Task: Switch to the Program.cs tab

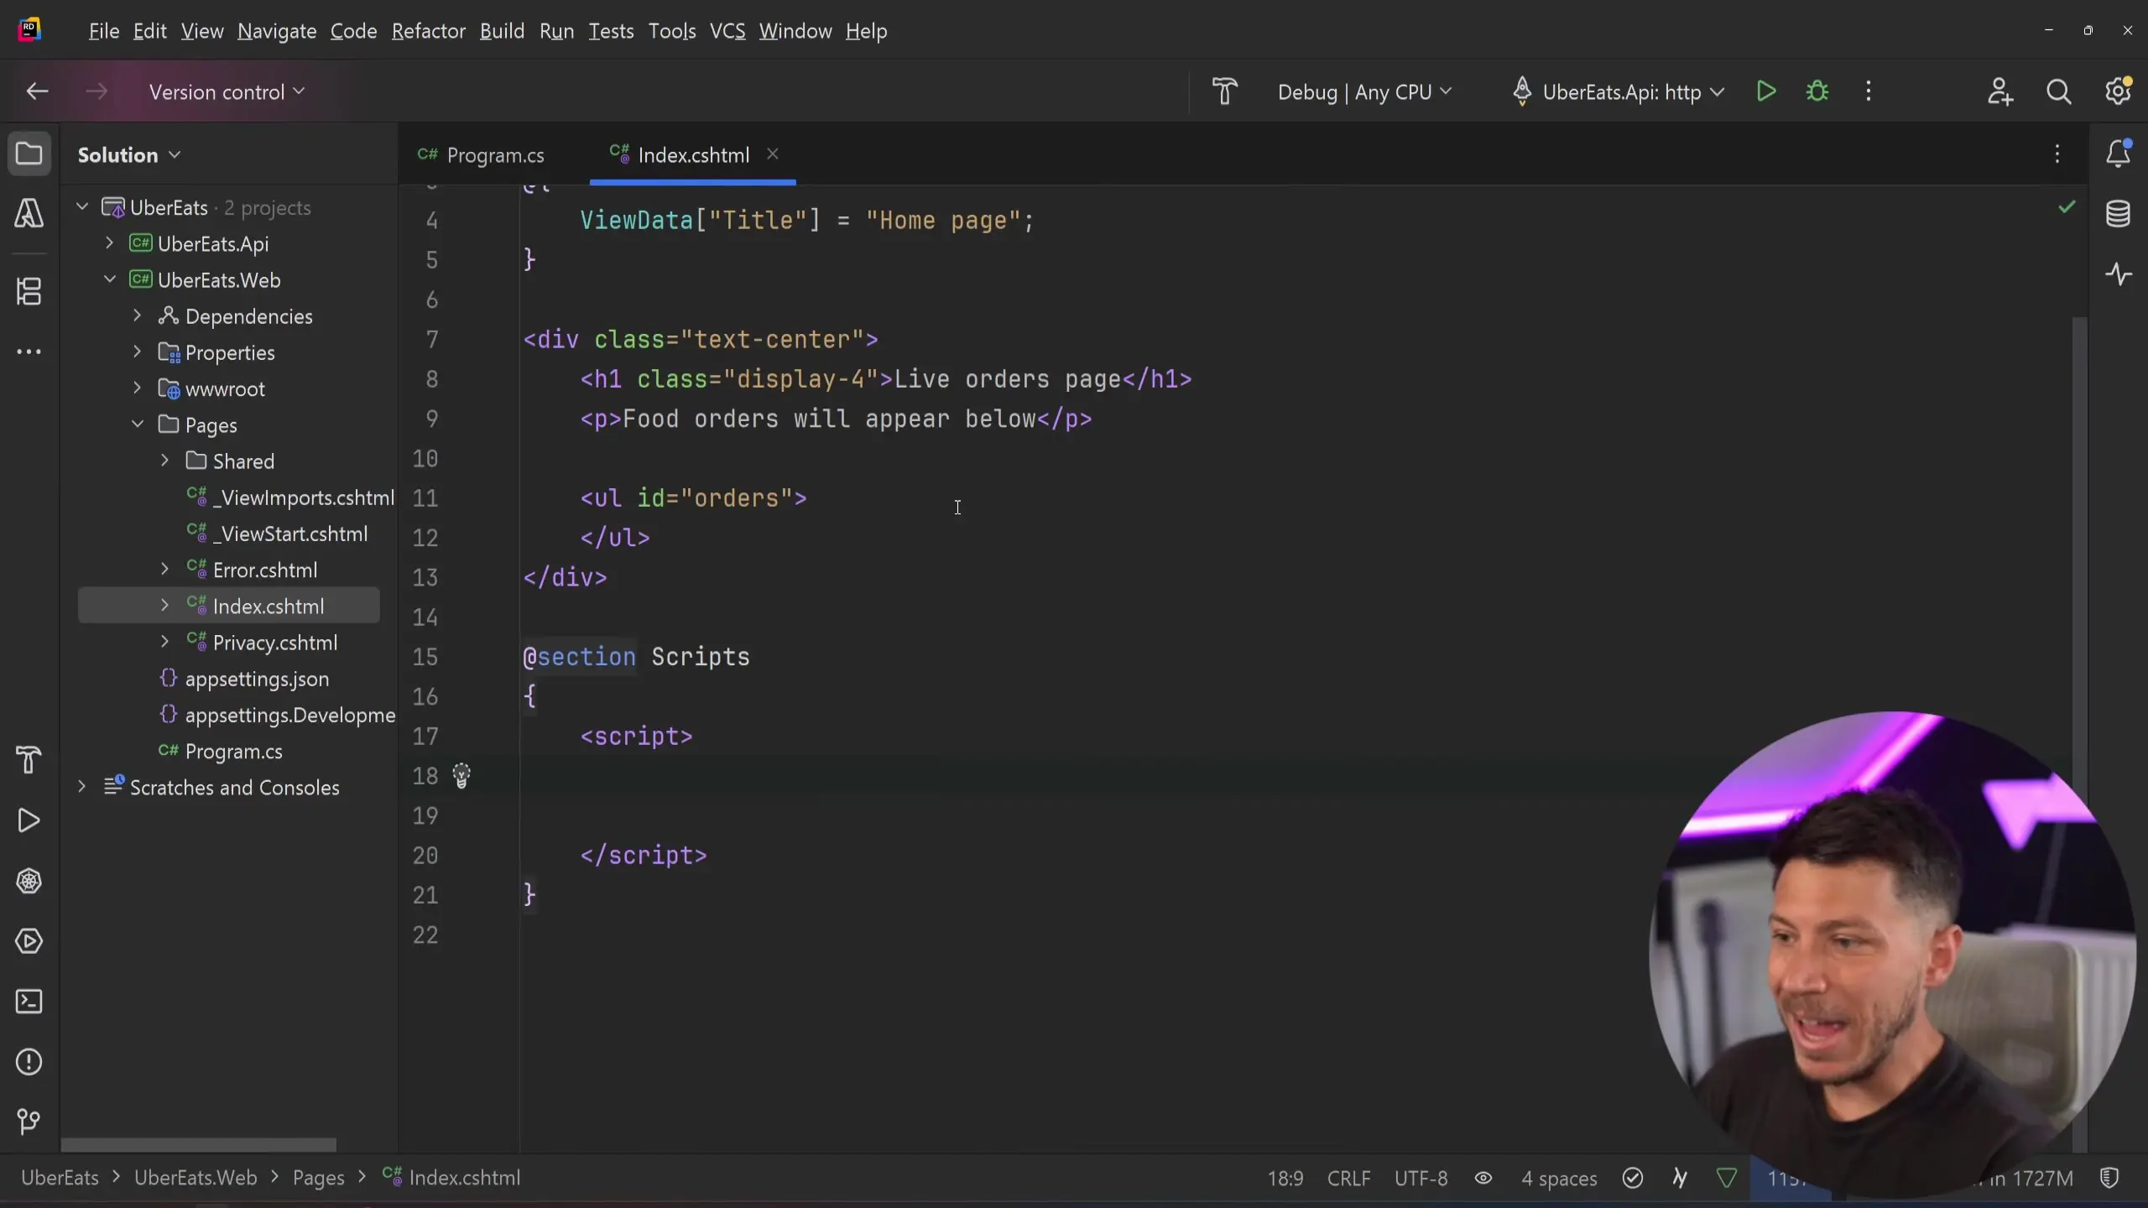Action: (482, 155)
